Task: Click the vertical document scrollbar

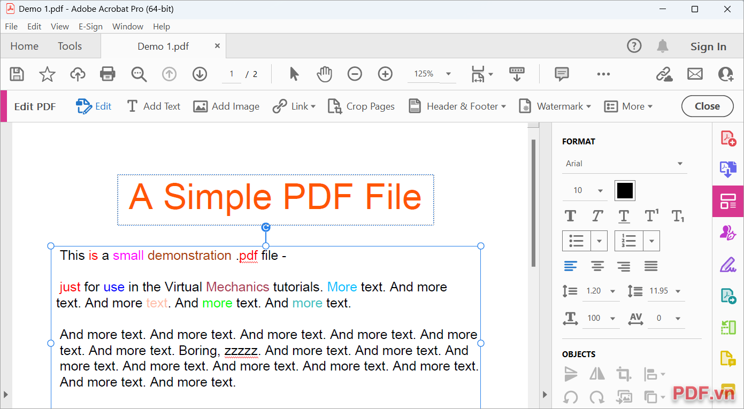Action: (533, 203)
